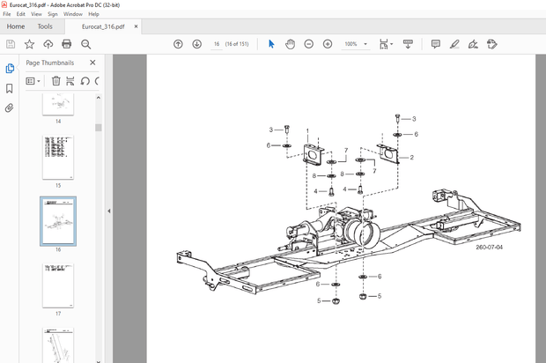Bookmark document with the star icon
The height and width of the screenshot is (363, 546).
point(29,44)
